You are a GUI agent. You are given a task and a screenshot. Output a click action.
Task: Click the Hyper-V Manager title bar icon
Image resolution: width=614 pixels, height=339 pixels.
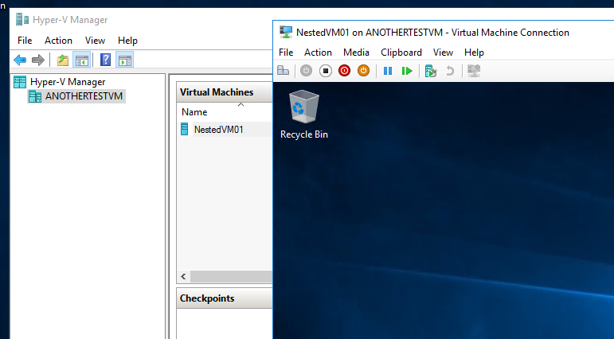(22, 19)
